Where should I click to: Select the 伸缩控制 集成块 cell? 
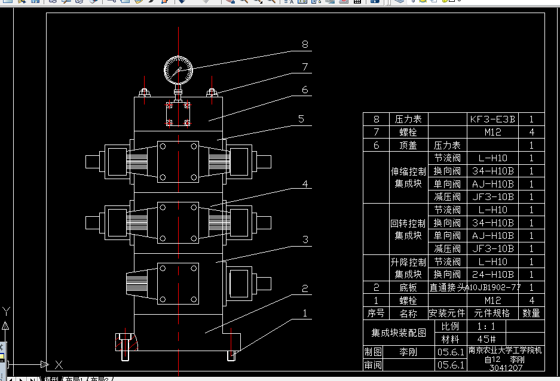click(x=408, y=177)
